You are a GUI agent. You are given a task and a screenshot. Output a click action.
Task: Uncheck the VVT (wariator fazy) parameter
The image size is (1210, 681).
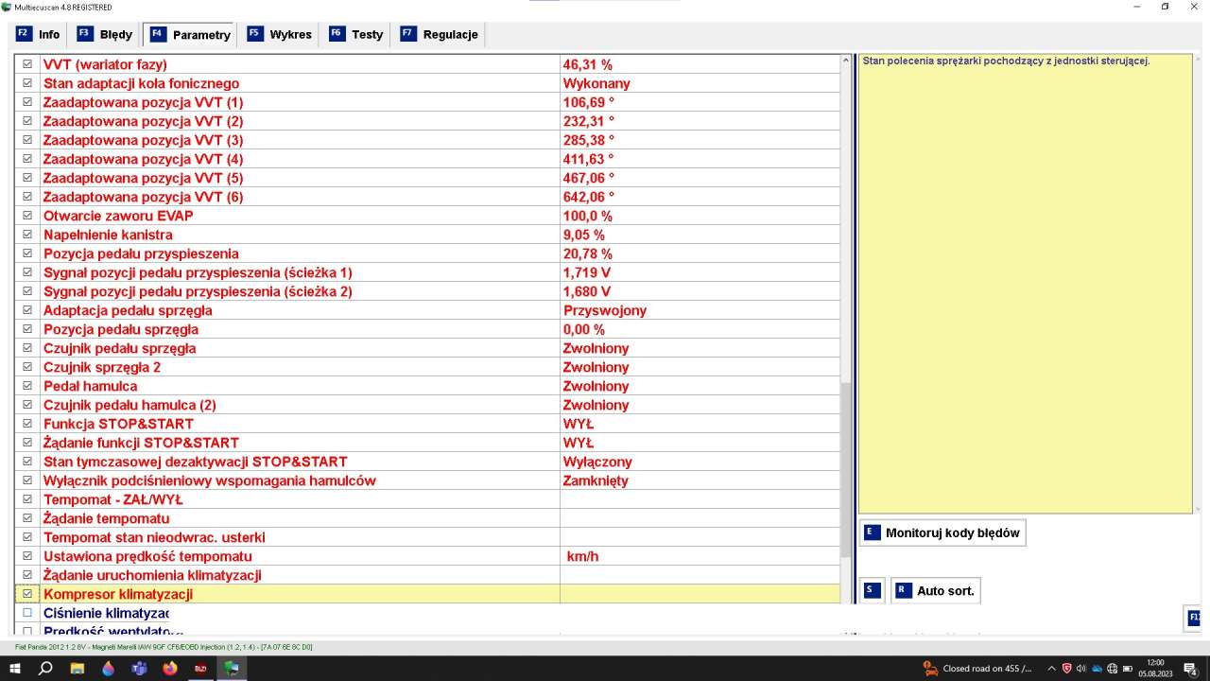[27, 64]
